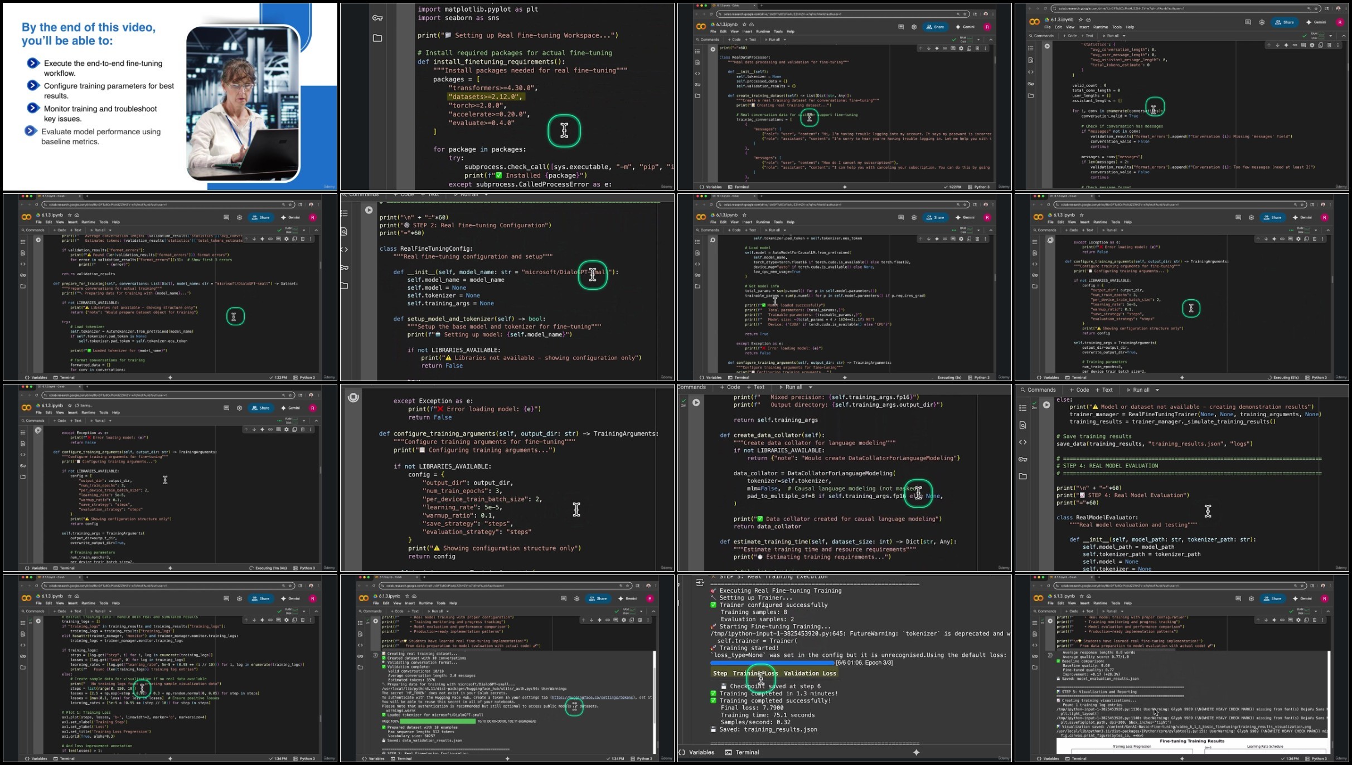Screen dimensions: 1352x765
Task: Click Share button above the RealDataProcessor class code
Action: pyautogui.click(x=936, y=27)
